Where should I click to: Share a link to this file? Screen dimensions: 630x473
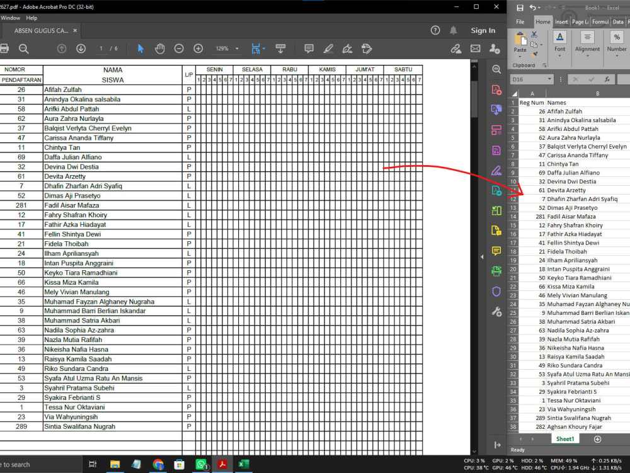coord(456,48)
